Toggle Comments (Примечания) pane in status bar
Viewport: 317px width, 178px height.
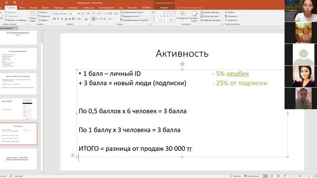click(x=252, y=176)
